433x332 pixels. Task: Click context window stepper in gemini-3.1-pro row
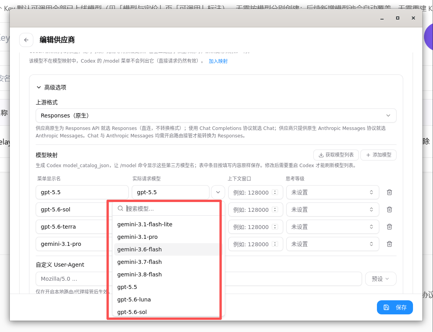click(x=275, y=244)
